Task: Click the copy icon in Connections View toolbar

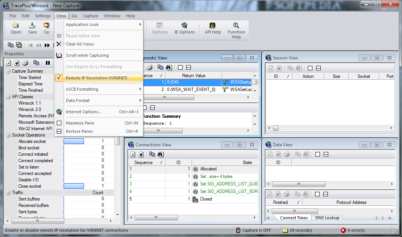Action: pyautogui.click(x=152, y=154)
